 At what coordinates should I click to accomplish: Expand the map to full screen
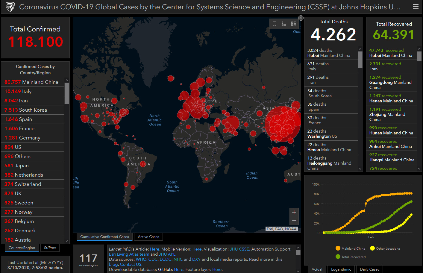[301, 18]
